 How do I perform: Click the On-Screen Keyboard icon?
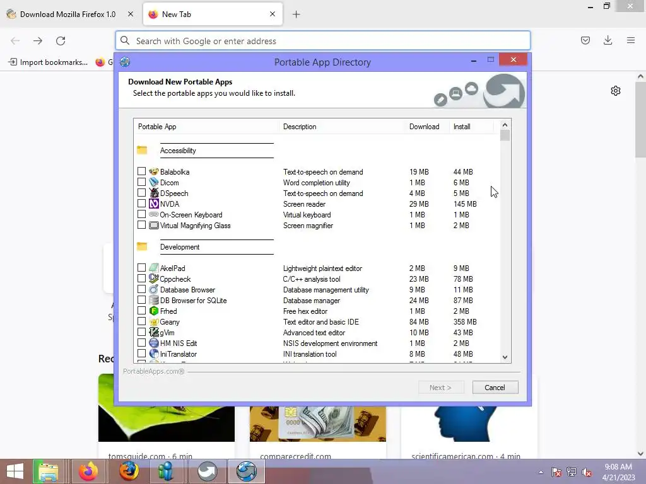(x=154, y=214)
